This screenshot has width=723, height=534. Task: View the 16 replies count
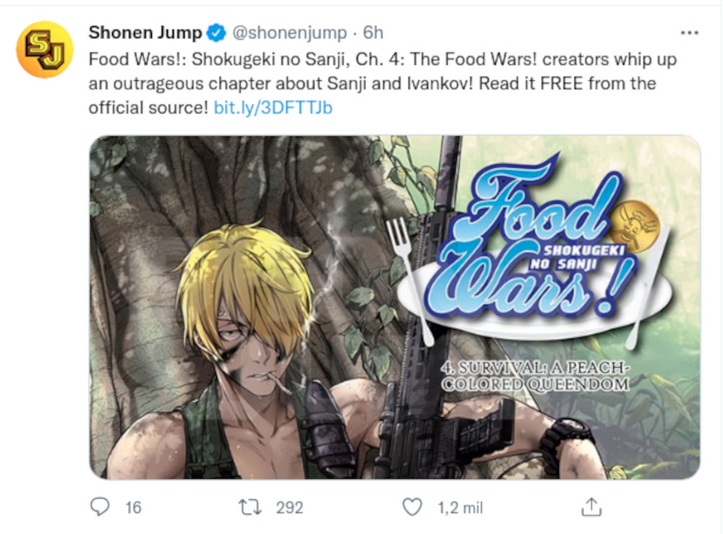pos(133,508)
